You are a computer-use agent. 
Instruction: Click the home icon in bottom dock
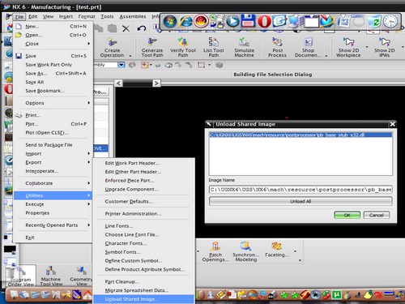coord(87,295)
